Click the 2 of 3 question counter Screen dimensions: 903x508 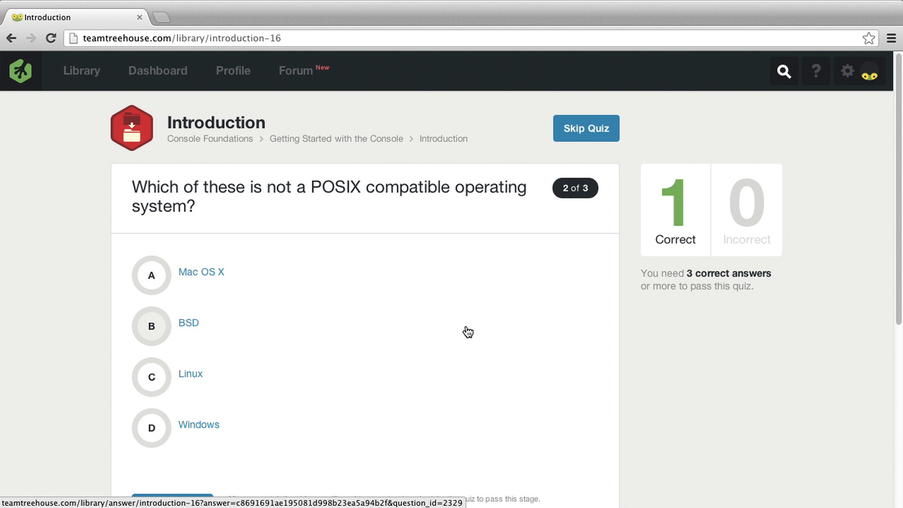click(x=575, y=188)
